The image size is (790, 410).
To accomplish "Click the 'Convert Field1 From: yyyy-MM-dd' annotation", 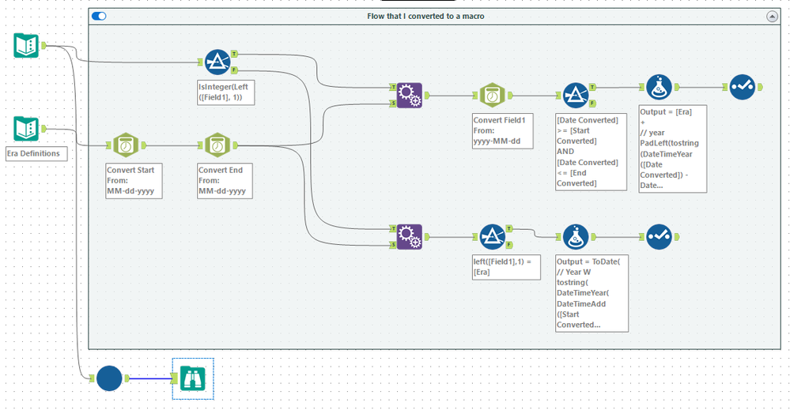I will coord(502,131).
